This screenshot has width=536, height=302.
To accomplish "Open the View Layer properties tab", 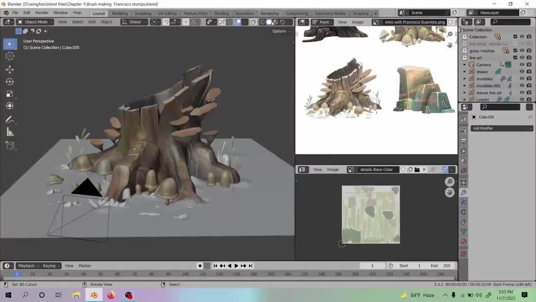I will [x=464, y=151].
